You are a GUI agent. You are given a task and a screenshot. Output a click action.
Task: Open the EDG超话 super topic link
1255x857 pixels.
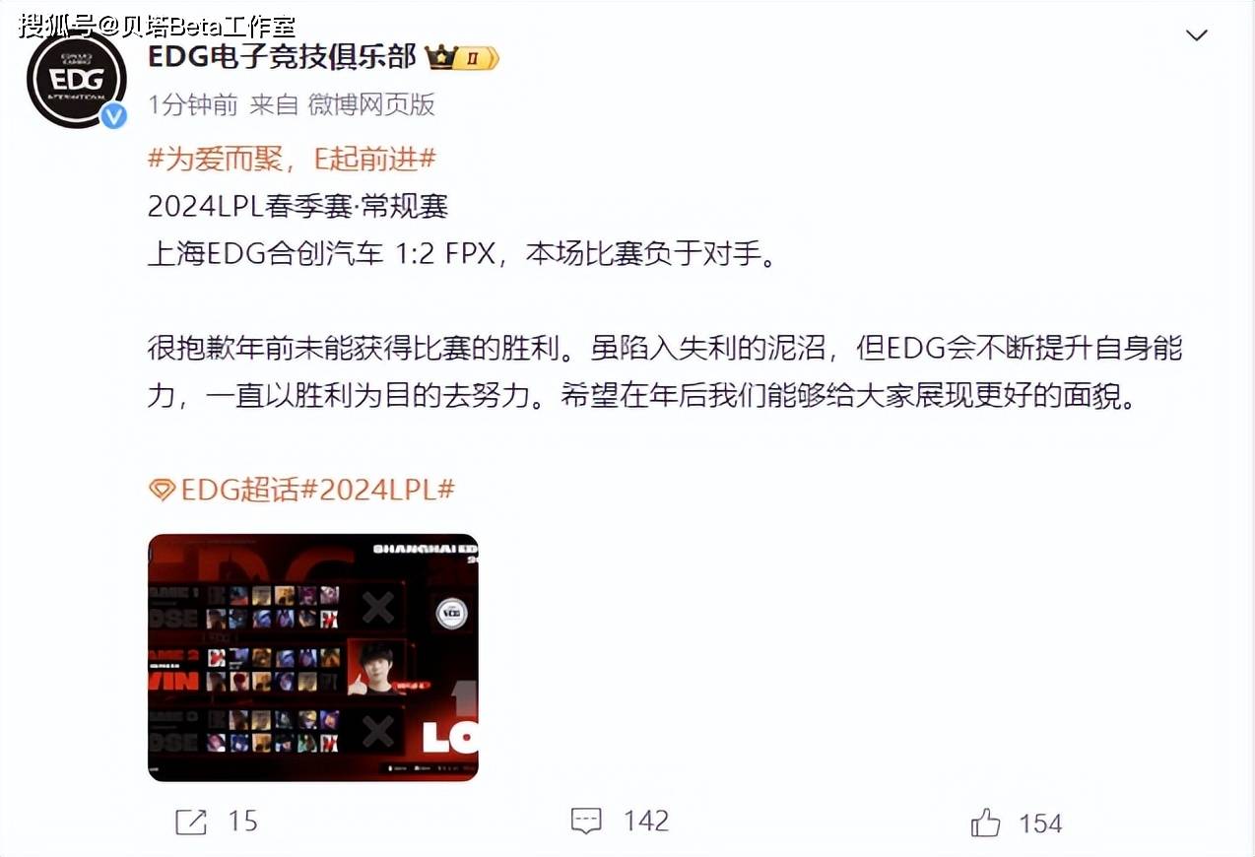coord(239,490)
